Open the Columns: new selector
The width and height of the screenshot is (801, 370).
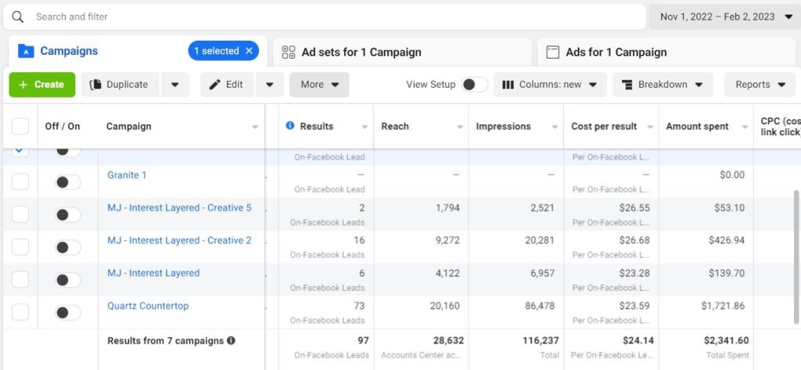coord(550,84)
